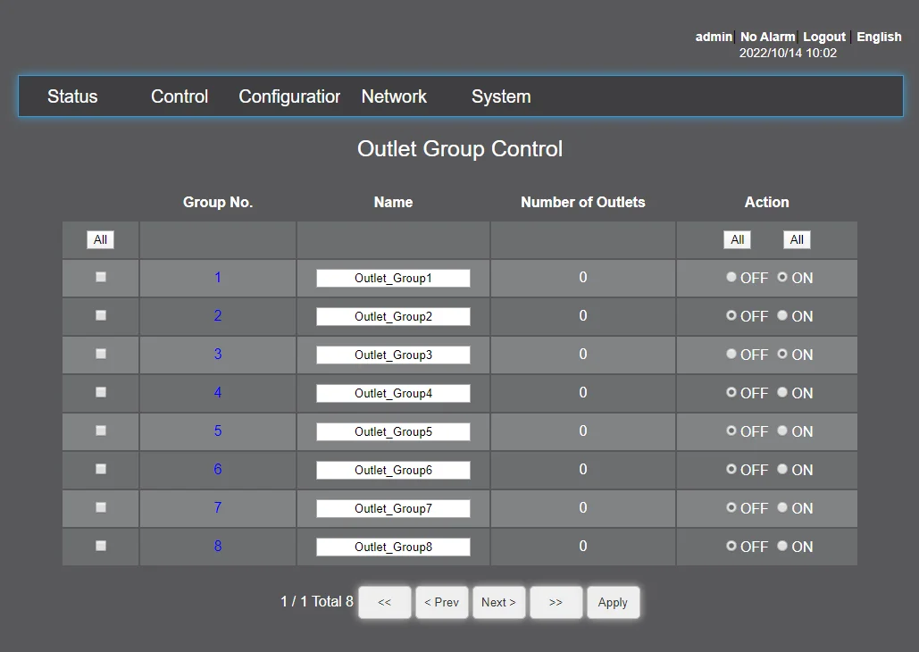This screenshot has height=652, width=919.
Task: Go to next page with Next >
Action: pyautogui.click(x=498, y=602)
